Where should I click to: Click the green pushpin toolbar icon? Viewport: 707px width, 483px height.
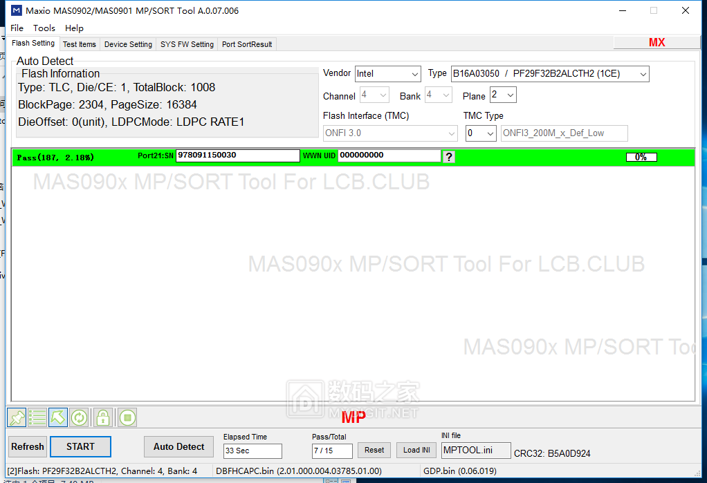point(17,417)
